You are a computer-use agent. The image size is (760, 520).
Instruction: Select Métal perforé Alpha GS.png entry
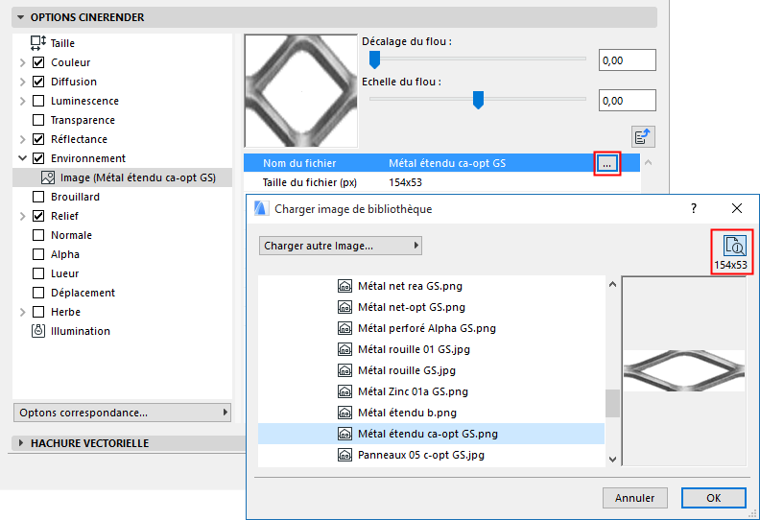[432, 328]
